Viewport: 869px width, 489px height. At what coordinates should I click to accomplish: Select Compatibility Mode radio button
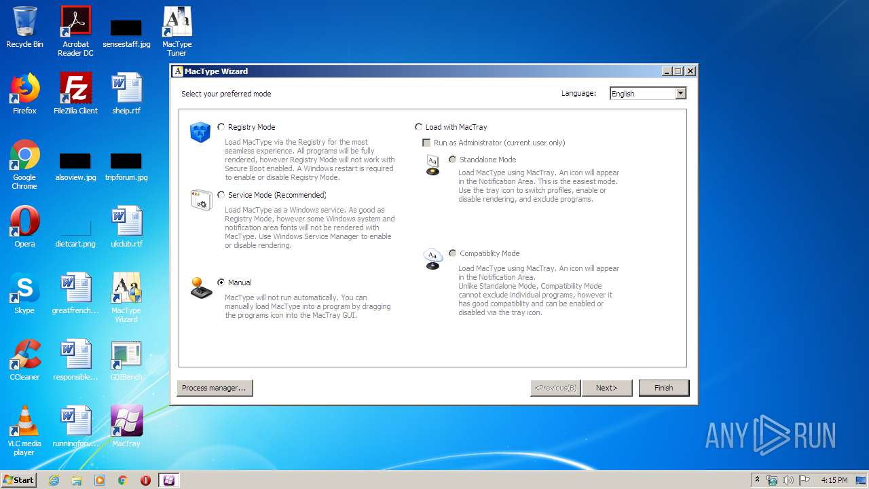click(x=452, y=253)
